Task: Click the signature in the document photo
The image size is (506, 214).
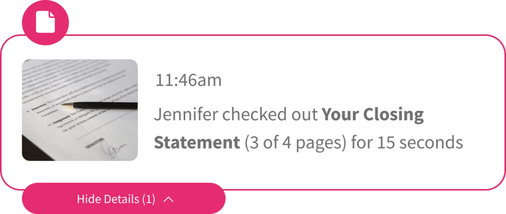Action: [111, 148]
